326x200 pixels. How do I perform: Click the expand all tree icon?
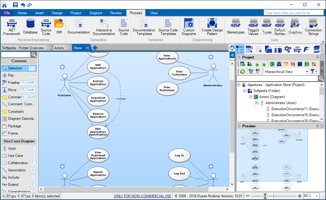(x=251, y=71)
